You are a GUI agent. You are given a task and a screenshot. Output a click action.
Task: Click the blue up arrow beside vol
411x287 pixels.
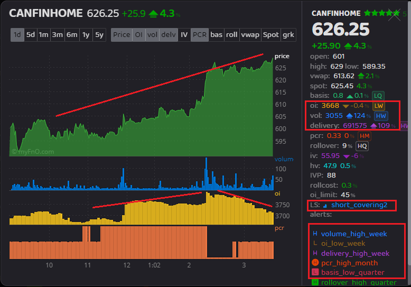point(349,116)
